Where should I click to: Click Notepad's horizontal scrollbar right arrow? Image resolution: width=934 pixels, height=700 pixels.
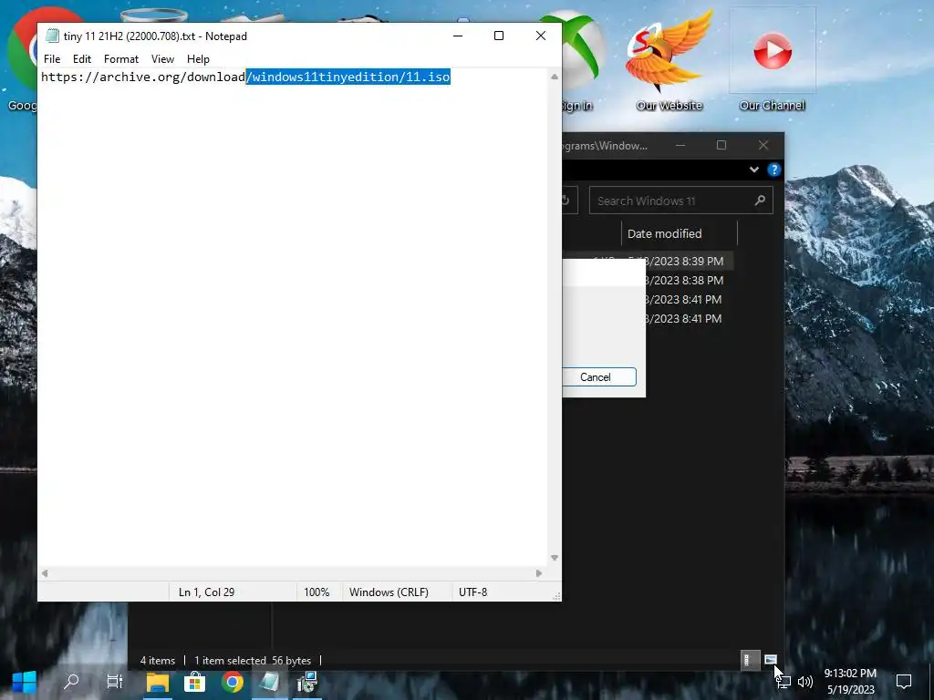pyautogui.click(x=539, y=573)
